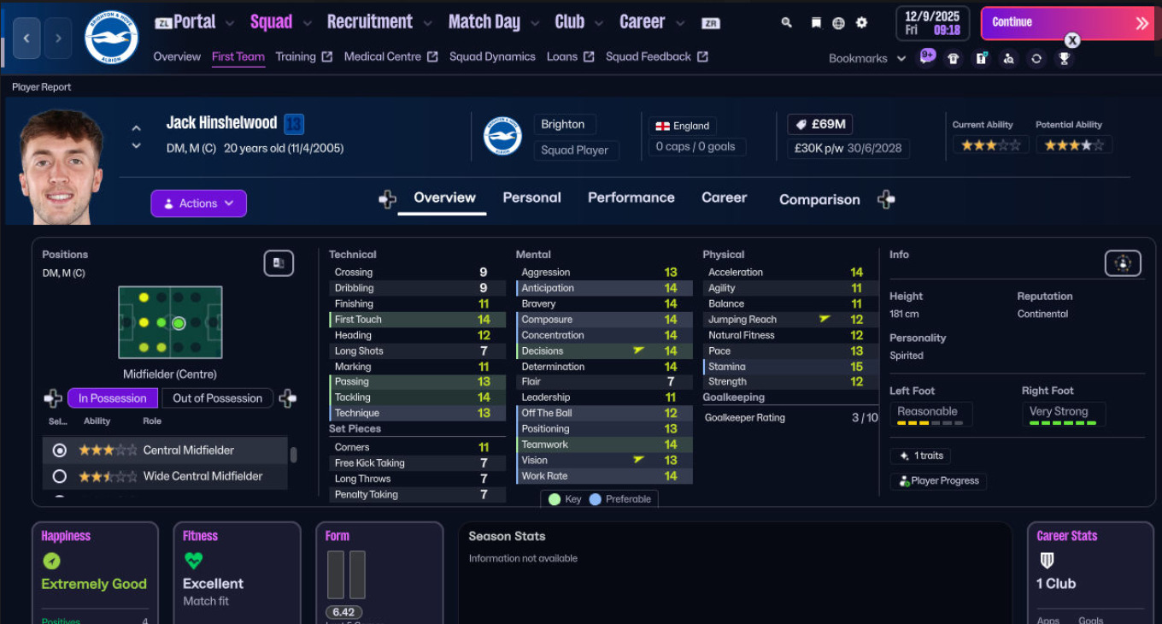Click the Brighton club badge in header
The width and height of the screenshot is (1162, 624).
click(x=112, y=37)
